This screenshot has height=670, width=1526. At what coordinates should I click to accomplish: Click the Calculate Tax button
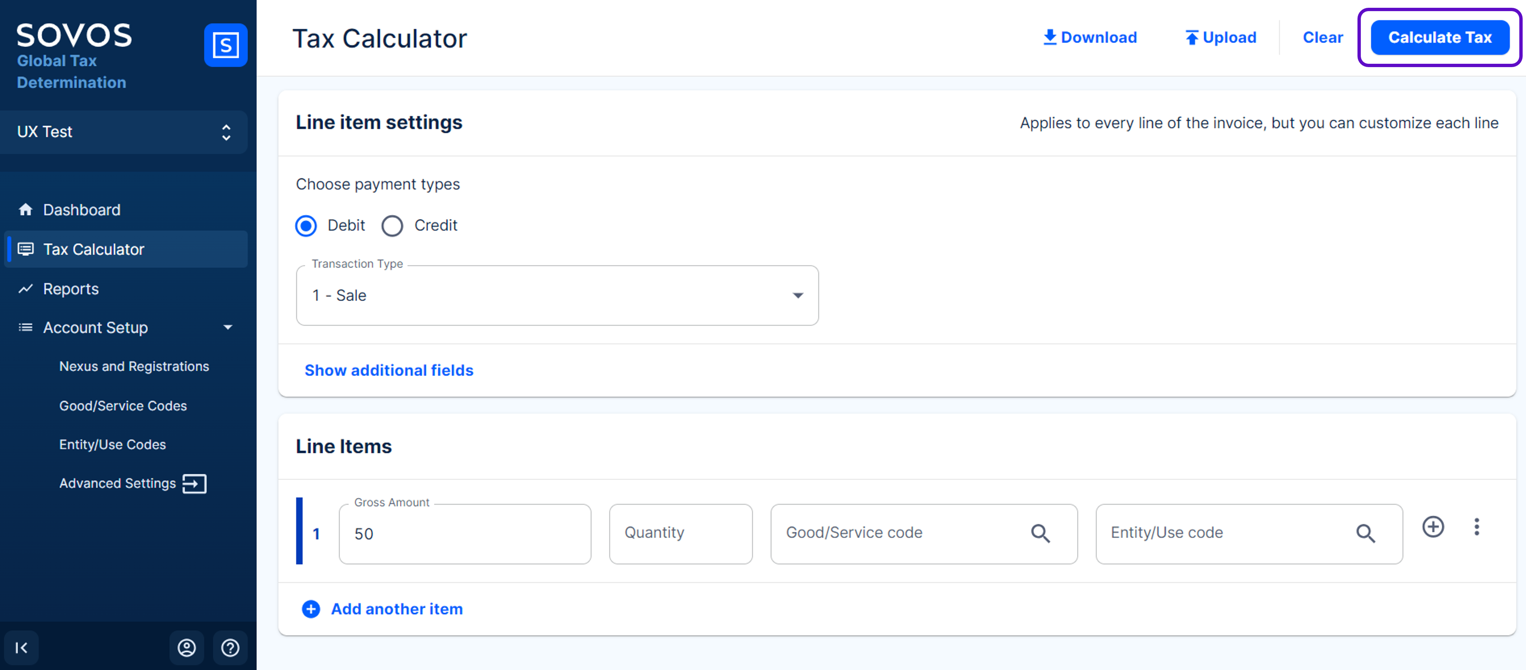1439,37
